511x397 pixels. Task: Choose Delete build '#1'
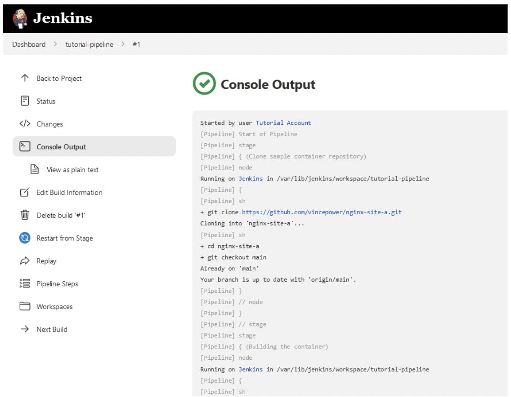(61, 215)
